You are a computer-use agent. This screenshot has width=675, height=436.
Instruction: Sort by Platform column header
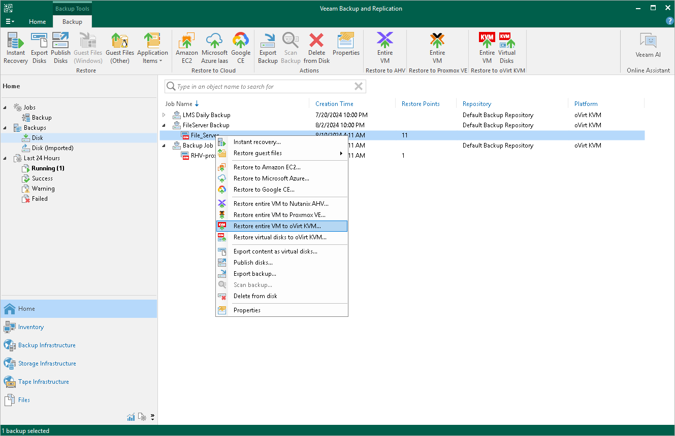pyautogui.click(x=586, y=104)
